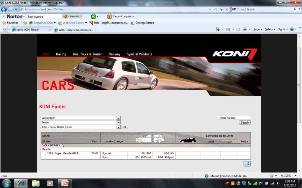Viewport: 302px width, 188px height.
Task: Open the Racing navigation tab
Action: [61, 54]
